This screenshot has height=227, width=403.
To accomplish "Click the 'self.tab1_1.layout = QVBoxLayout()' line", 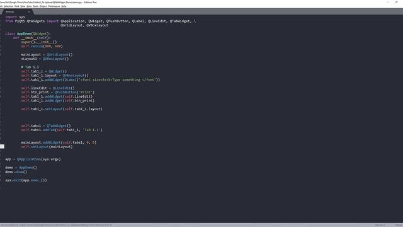I will tap(55, 76).
